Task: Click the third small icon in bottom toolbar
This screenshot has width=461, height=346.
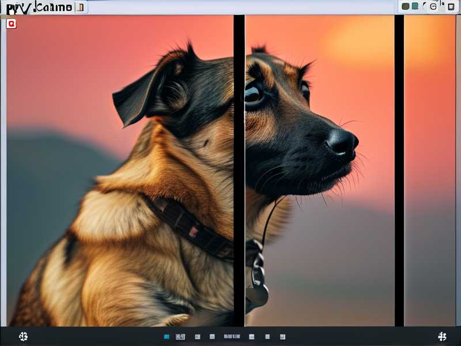Action: (x=198, y=336)
